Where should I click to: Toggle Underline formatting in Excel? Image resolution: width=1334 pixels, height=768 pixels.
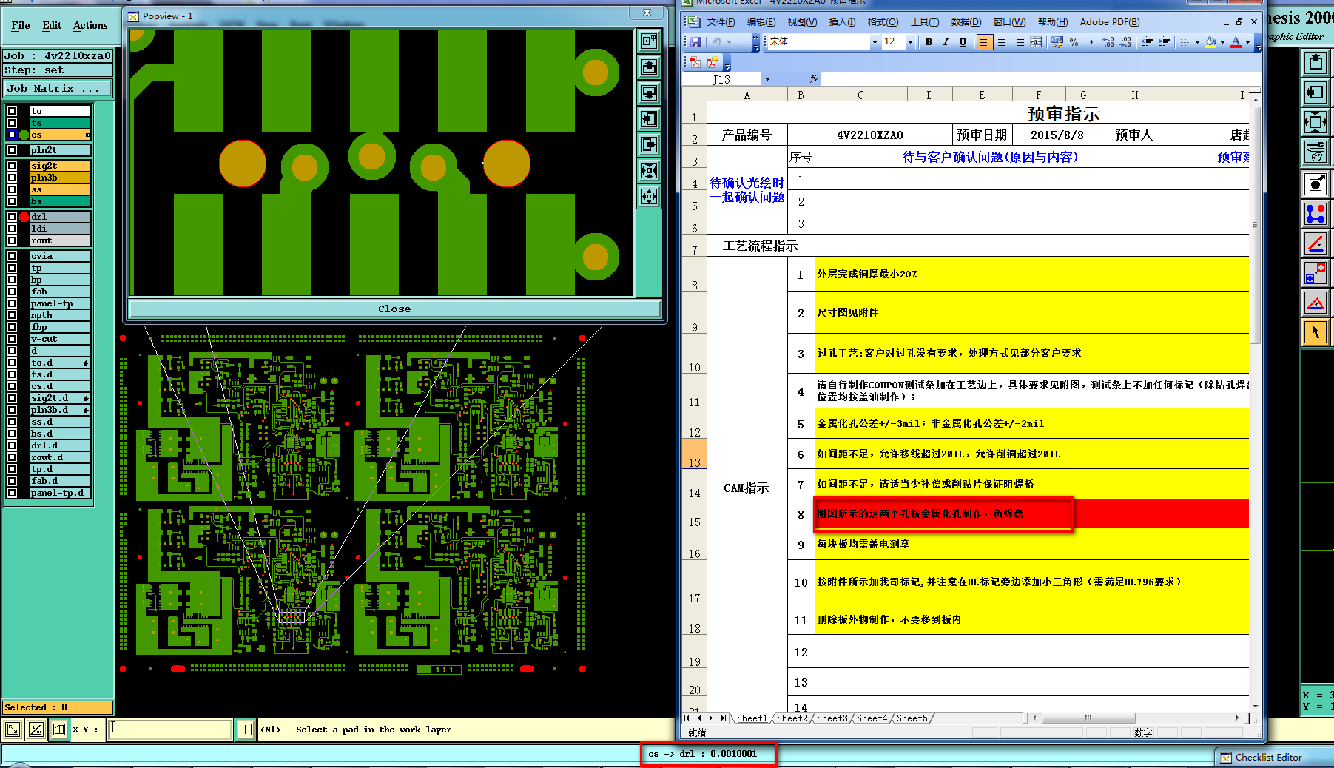coord(963,42)
